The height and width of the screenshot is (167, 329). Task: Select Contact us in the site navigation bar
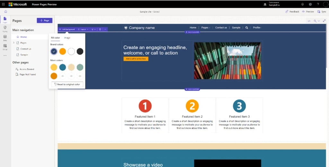[221, 28]
